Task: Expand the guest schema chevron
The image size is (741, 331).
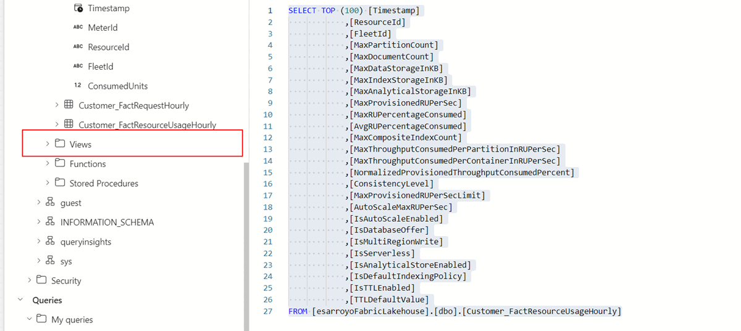Action: pyautogui.click(x=38, y=203)
